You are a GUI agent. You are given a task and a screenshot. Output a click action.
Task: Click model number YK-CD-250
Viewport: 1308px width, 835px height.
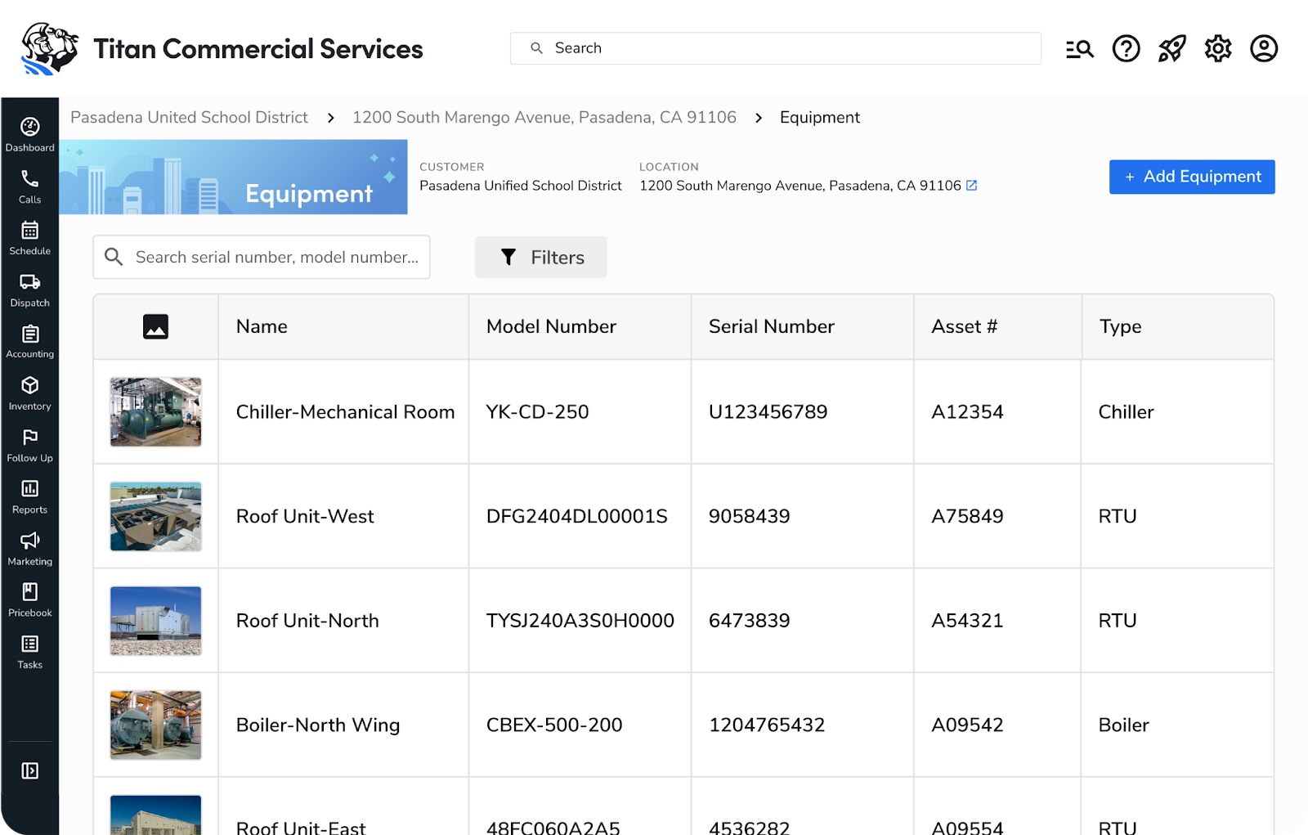pyautogui.click(x=537, y=411)
